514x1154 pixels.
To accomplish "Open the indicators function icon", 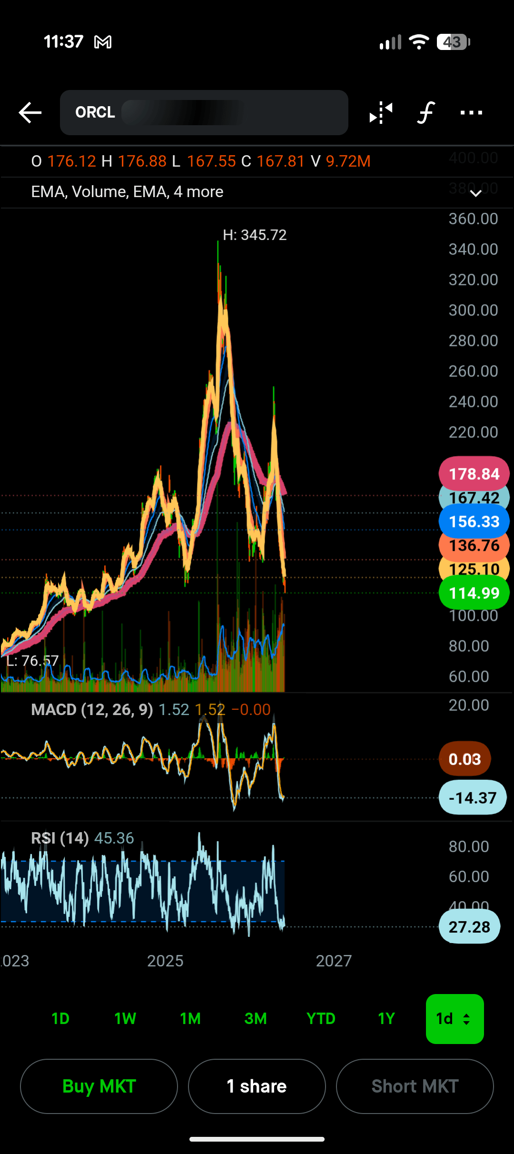I will 426,113.
